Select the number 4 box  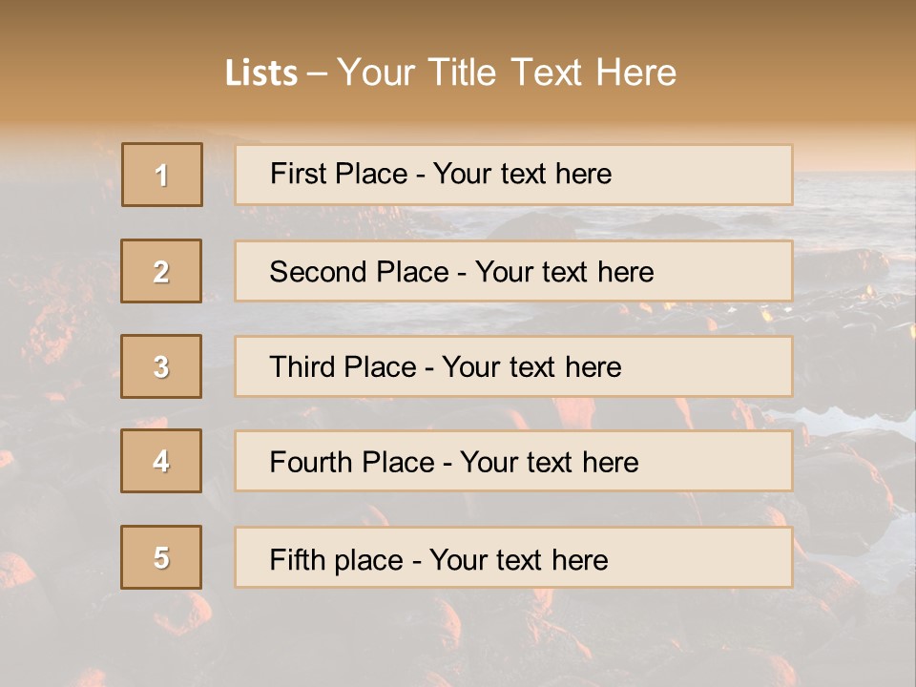click(x=161, y=461)
